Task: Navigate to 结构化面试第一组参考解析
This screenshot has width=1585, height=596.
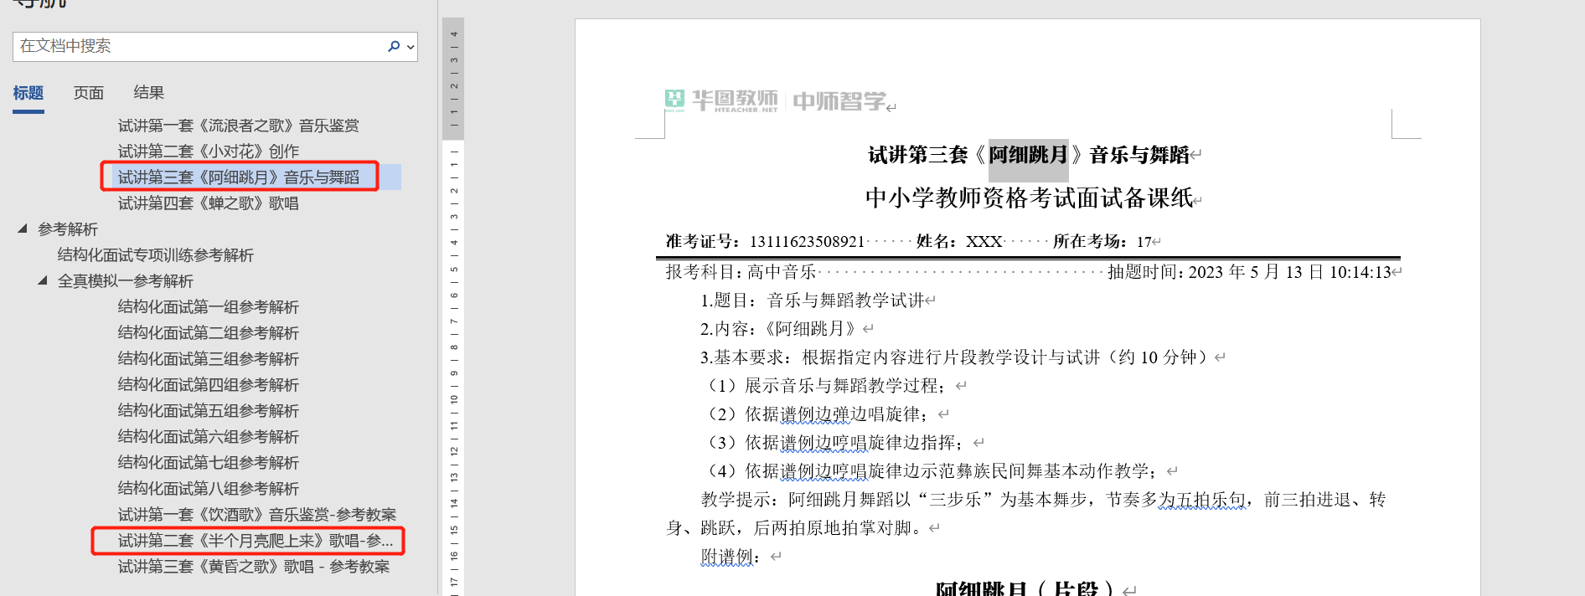Action: (x=208, y=307)
